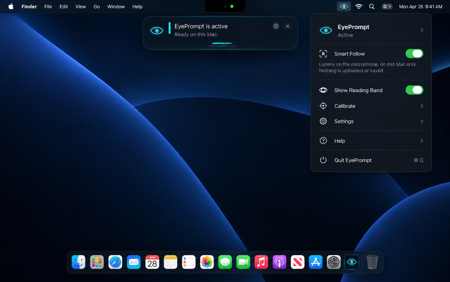Click the date and time in menu bar
The image size is (450, 282).
[x=420, y=7]
